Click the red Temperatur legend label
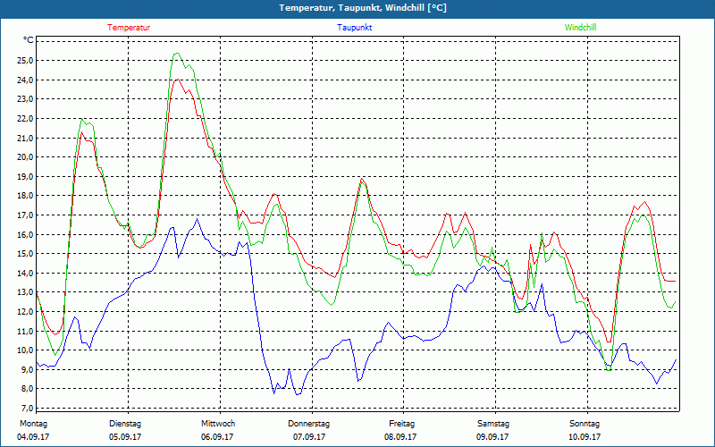 [129, 28]
